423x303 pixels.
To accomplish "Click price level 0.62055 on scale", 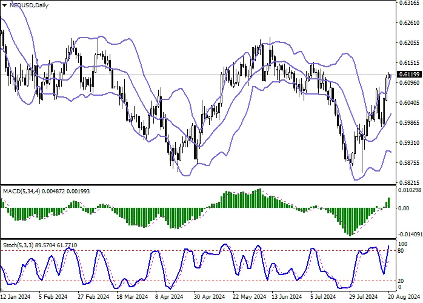I will [x=409, y=43].
